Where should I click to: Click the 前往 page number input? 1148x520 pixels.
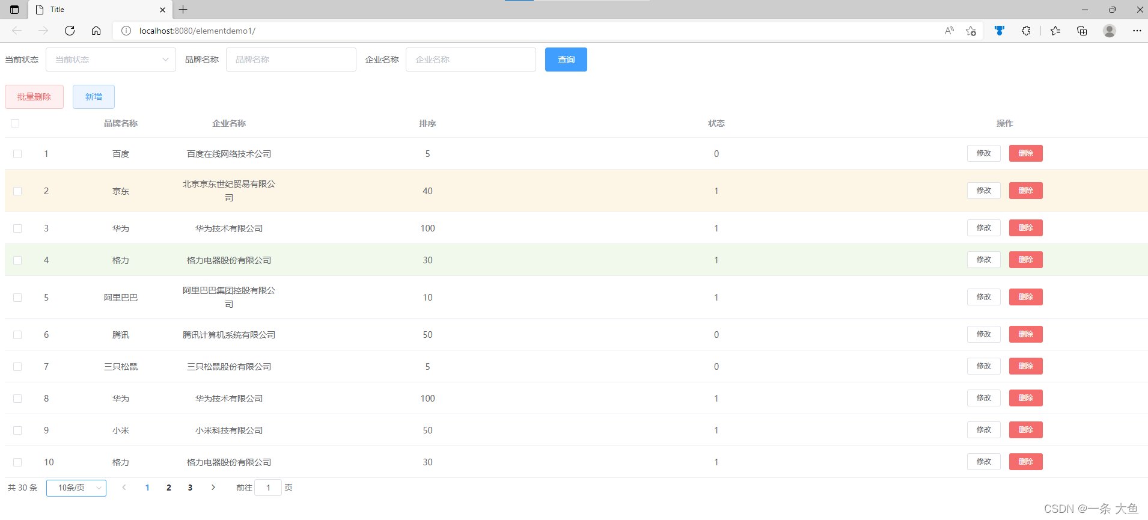(x=268, y=488)
